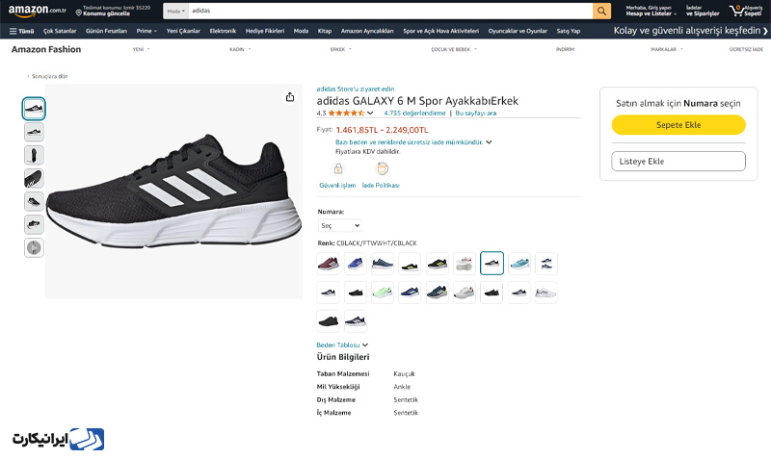Select the shoe sole thumbnail
771x459 pixels.
click(x=34, y=178)
